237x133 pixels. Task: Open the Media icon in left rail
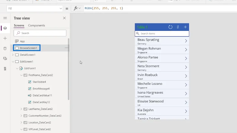(5, 59)
